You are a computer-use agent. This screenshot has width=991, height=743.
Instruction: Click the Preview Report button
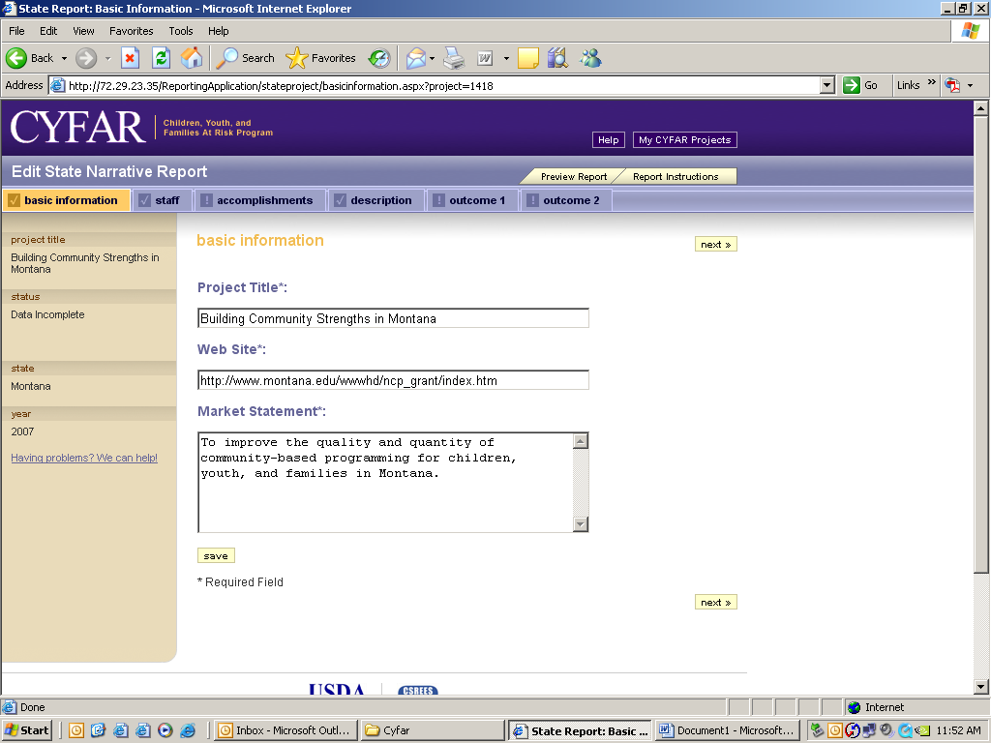pyautogui.click(x=573, y=176)
